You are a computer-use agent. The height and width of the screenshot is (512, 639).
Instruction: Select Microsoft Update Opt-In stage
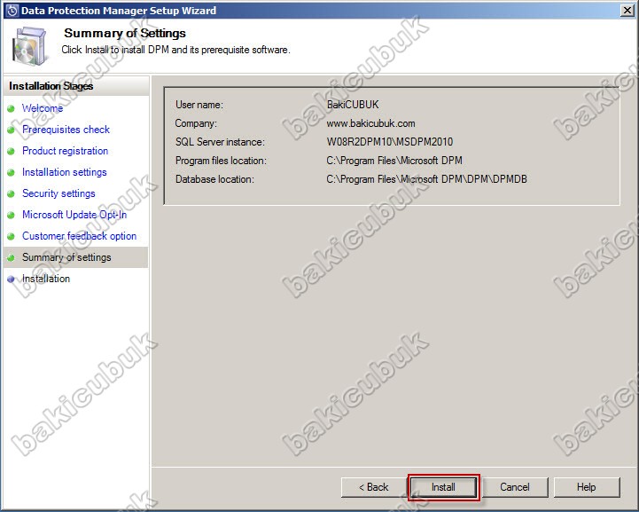click(74, 215)
